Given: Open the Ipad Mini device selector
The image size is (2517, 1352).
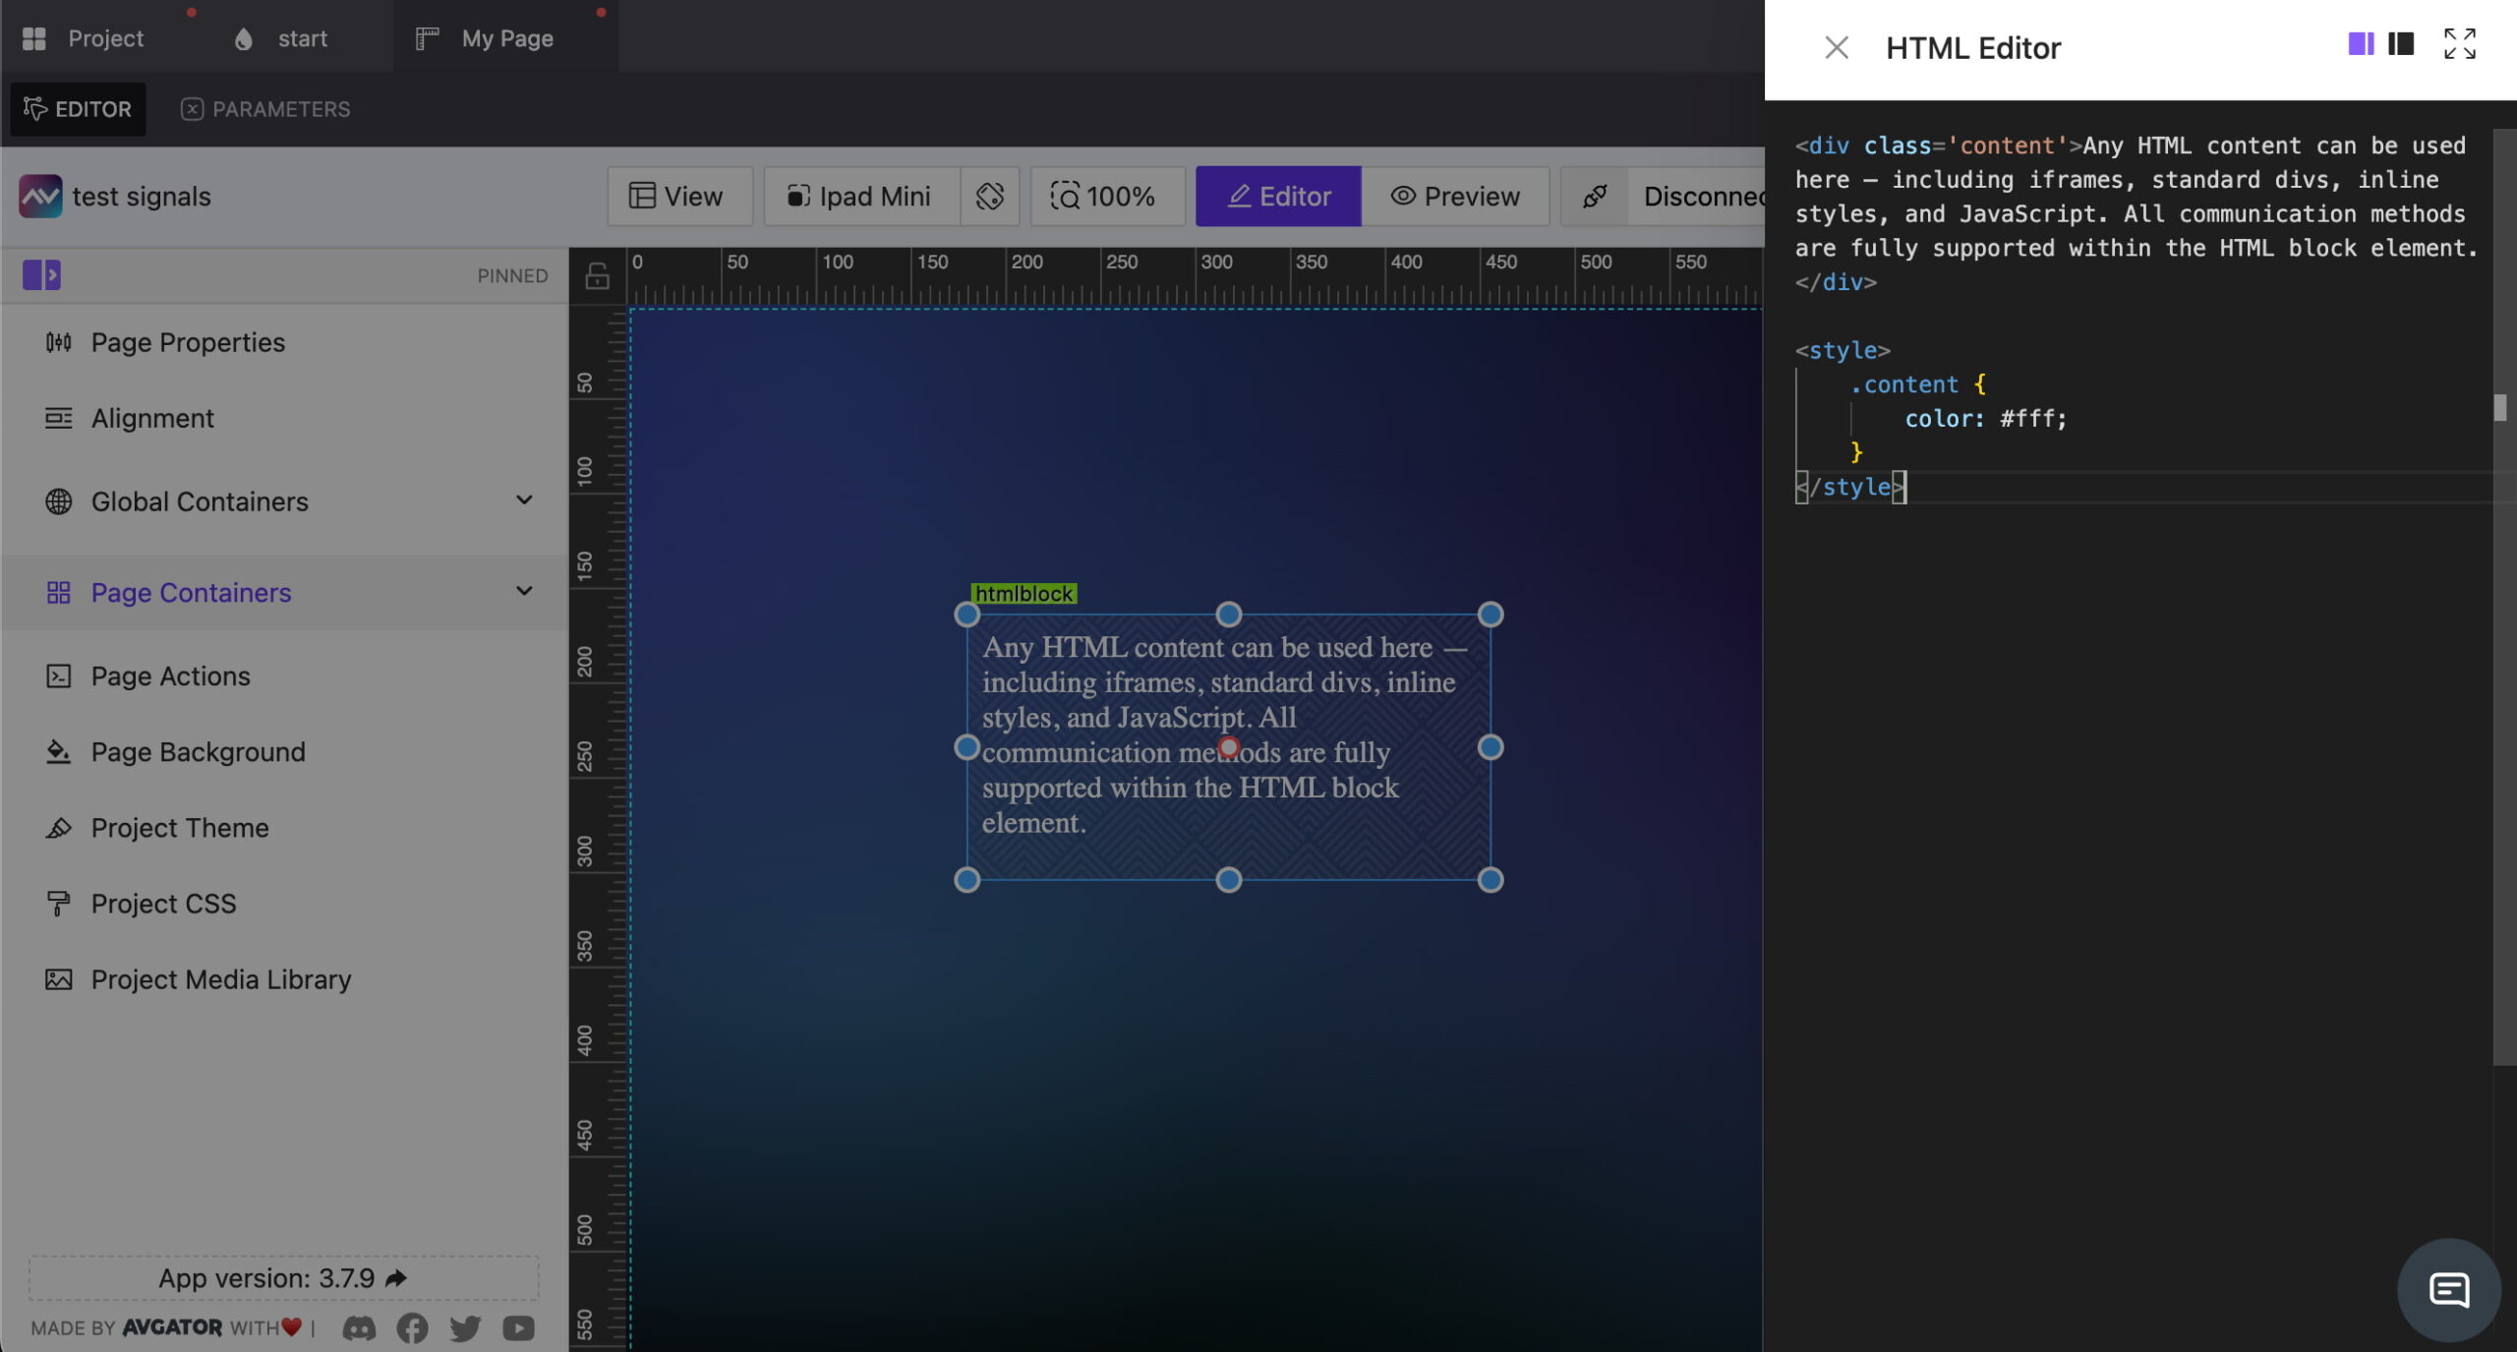Looking at the screenshot, I should [x=861, y=197].
